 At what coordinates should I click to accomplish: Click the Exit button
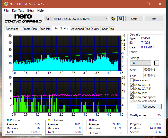point(154,19)
